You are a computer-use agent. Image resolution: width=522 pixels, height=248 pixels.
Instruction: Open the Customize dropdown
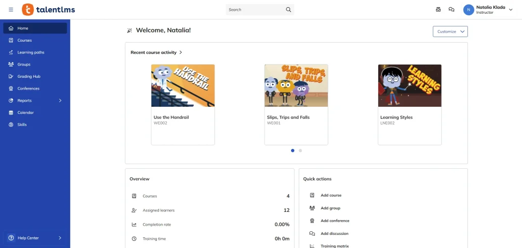pyautogui.click(x=450, y=32)
